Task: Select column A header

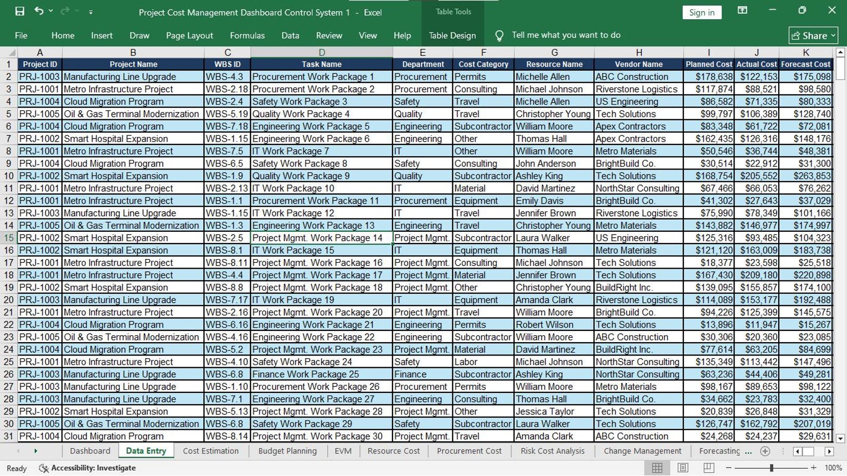Action: pyautogui.click(x=39, y=52)
